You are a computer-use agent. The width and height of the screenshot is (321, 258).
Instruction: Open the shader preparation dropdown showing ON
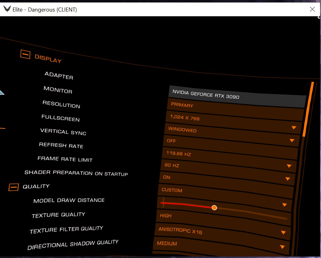click(x=226, y=185)
